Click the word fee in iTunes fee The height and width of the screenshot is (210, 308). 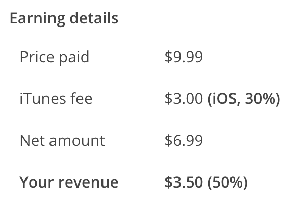pos(82,98)
